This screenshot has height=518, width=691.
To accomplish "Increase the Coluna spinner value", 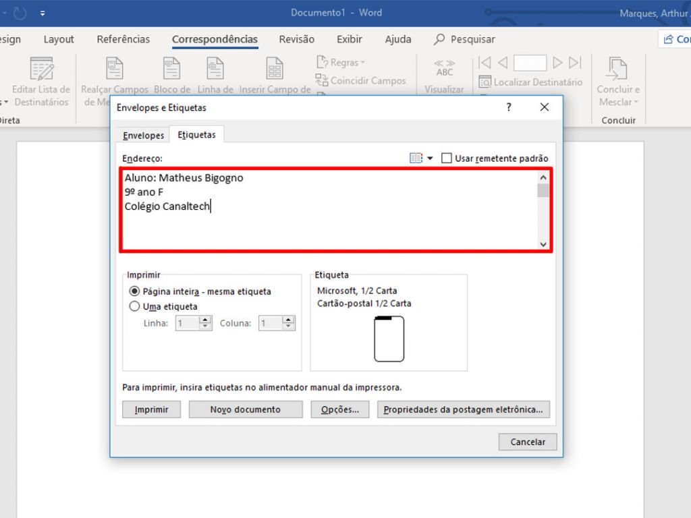I will coord(288,320).
